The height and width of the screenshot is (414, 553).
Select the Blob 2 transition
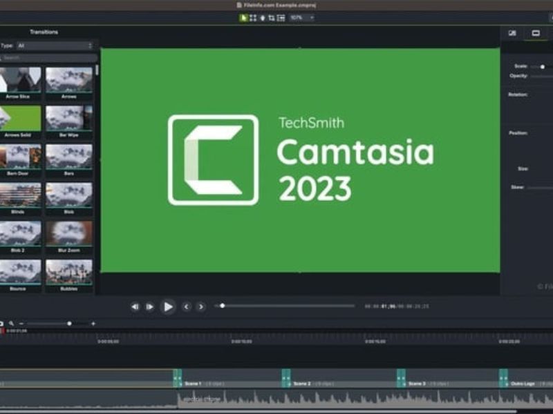click(x=20, y=237)
